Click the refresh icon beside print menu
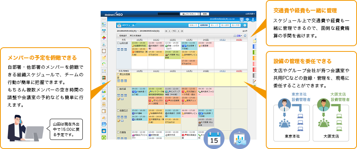The height and width of the screenshot is (149, 357). (x=245, y=36)
